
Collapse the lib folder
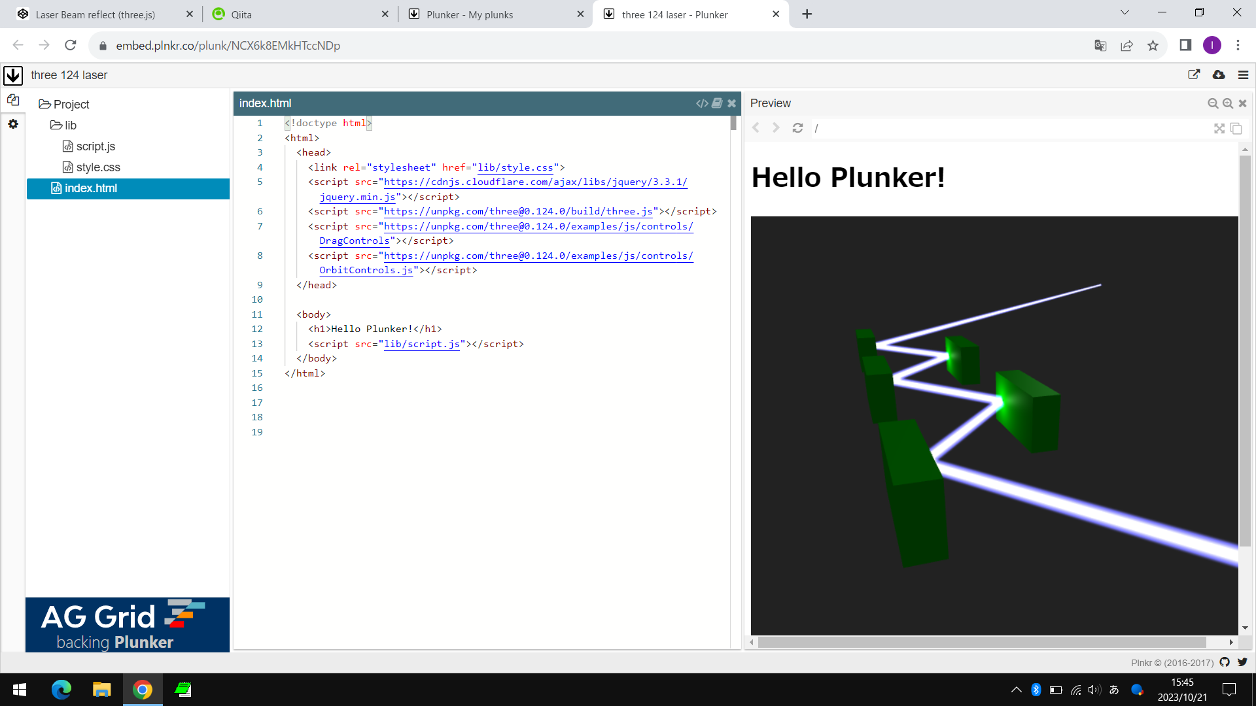[64, 126]
